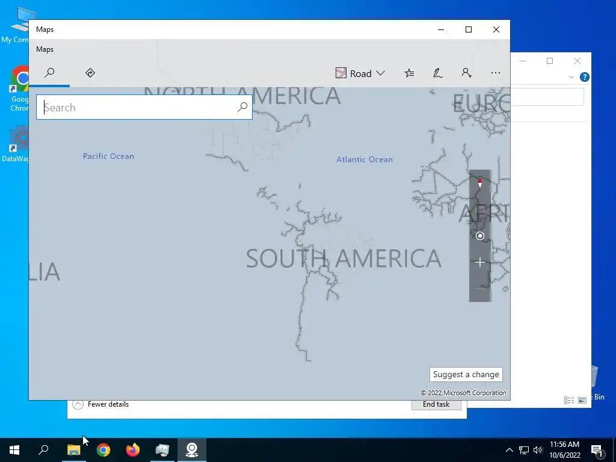Image resolution: width=616 pixels, height=462 pixels.
Task: Open taskbar search magnifier
Action: pos(43,450)
